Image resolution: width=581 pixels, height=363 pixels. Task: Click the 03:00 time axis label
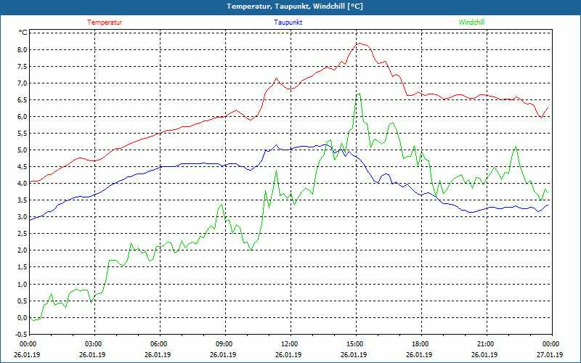click(x=93, y=343)
